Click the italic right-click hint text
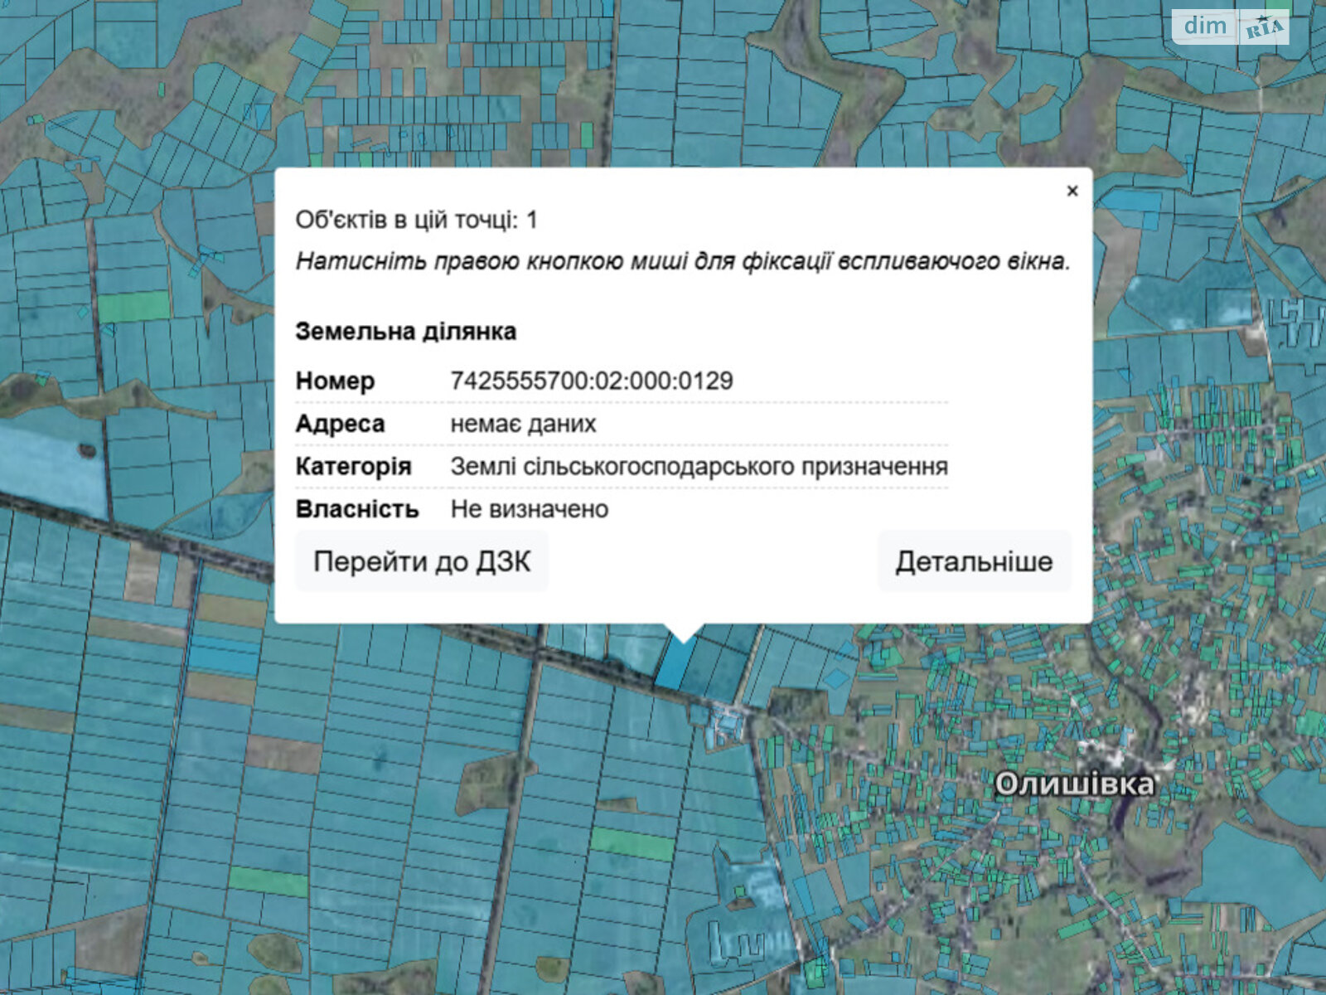The image size is (1326, 995). [x=683, y=261]
